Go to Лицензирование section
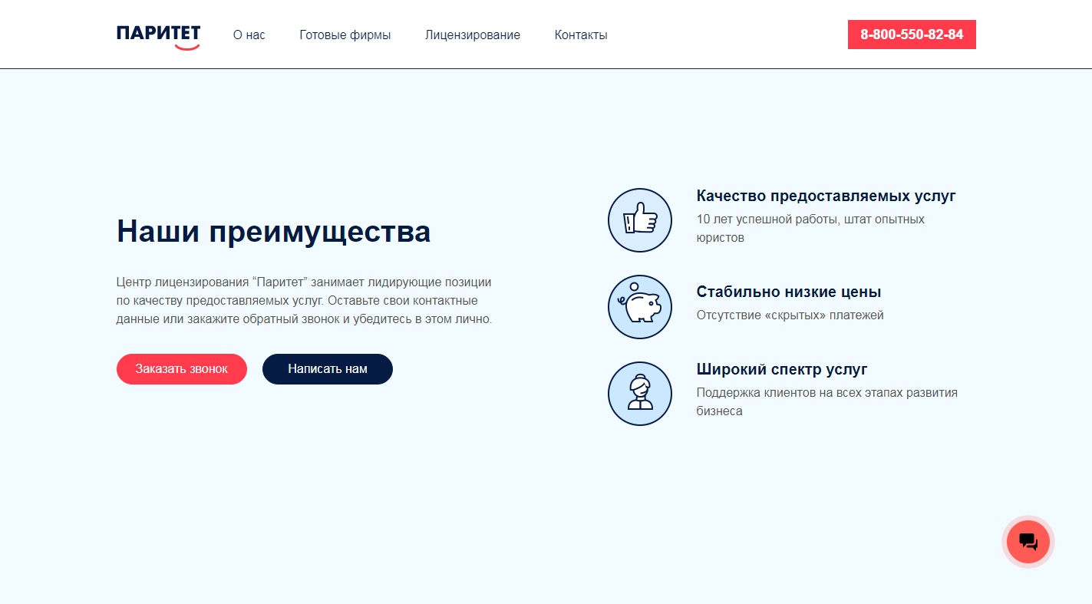Viewport: 1092px width, 604px height. point(473,35)
